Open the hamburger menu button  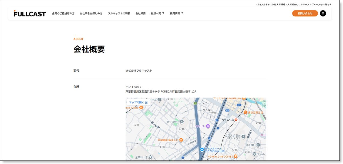click(x=323, y=13)
